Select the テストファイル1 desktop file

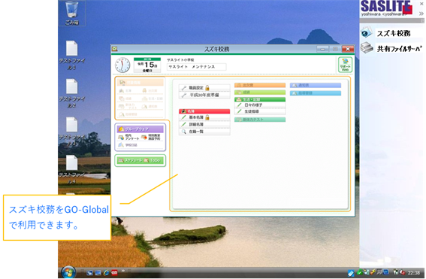(x=71, y=55)
